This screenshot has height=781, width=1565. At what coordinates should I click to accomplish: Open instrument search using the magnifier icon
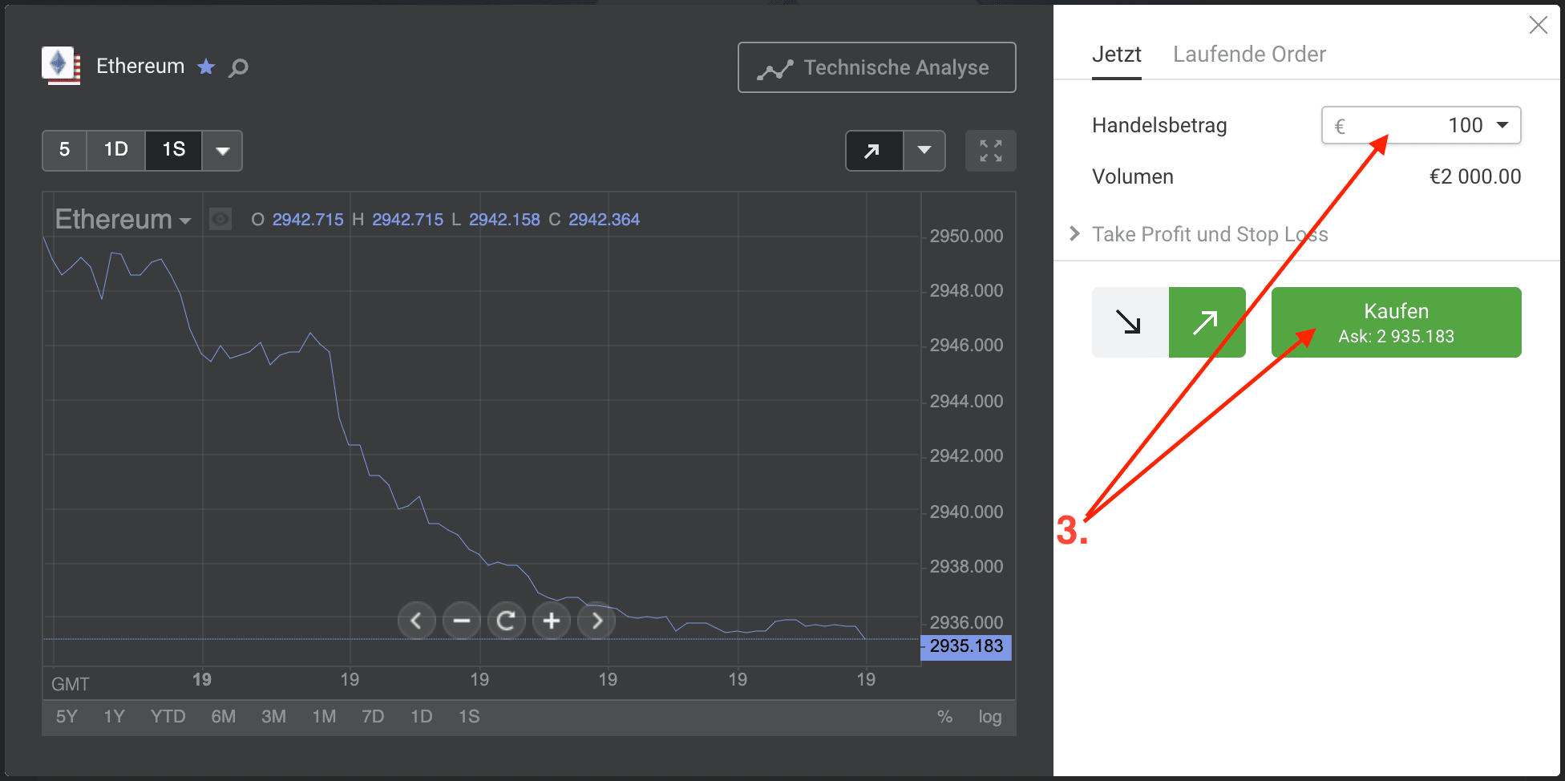pos(237,67)
